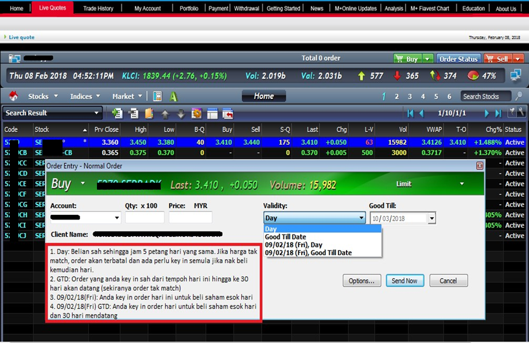This screenshot has width=529, height=343.
Task: Click the magnifier icon beside Search Stocks
Action: tap(519, 97)
